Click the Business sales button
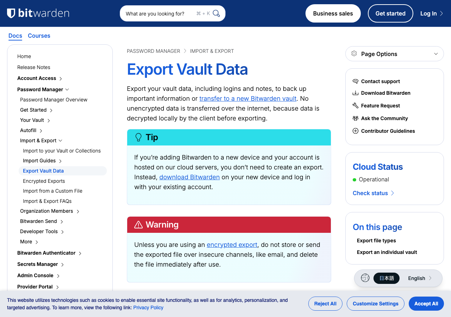This screenshot has height=317, width=451. [x=333, y=13]
